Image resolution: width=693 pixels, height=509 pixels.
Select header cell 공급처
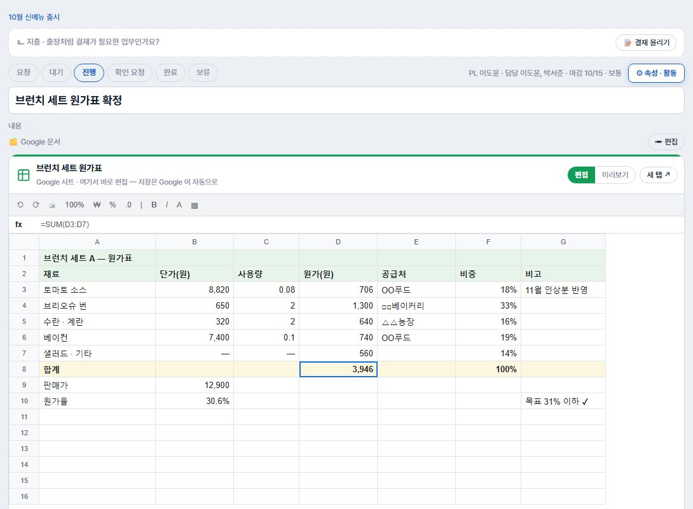point(416,274)
